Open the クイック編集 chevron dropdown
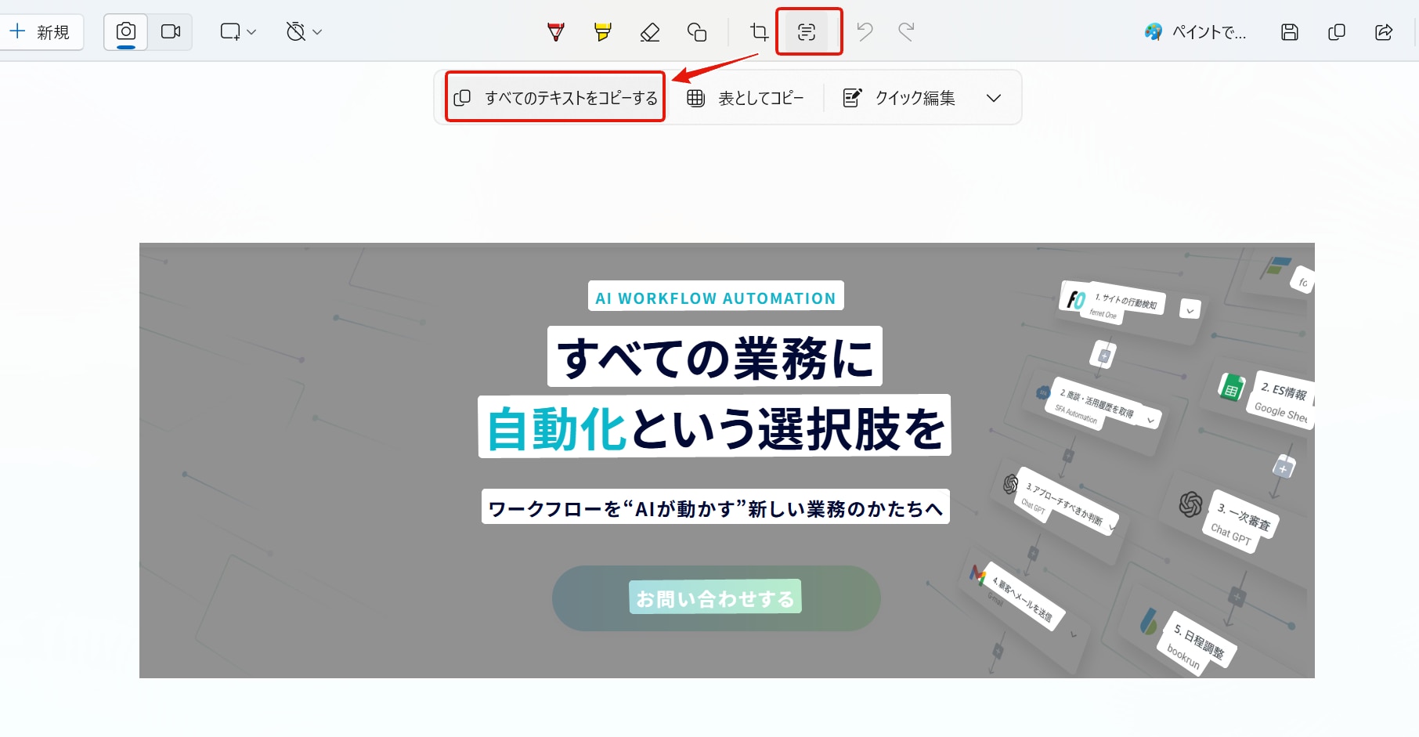Viewport: 1419px width, 737px height. (993, 97)
